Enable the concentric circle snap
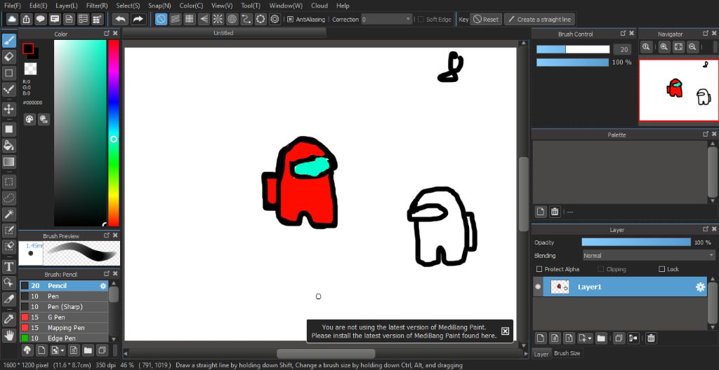The height and width of the screenshot is (370, 719). tap(232, 19)
